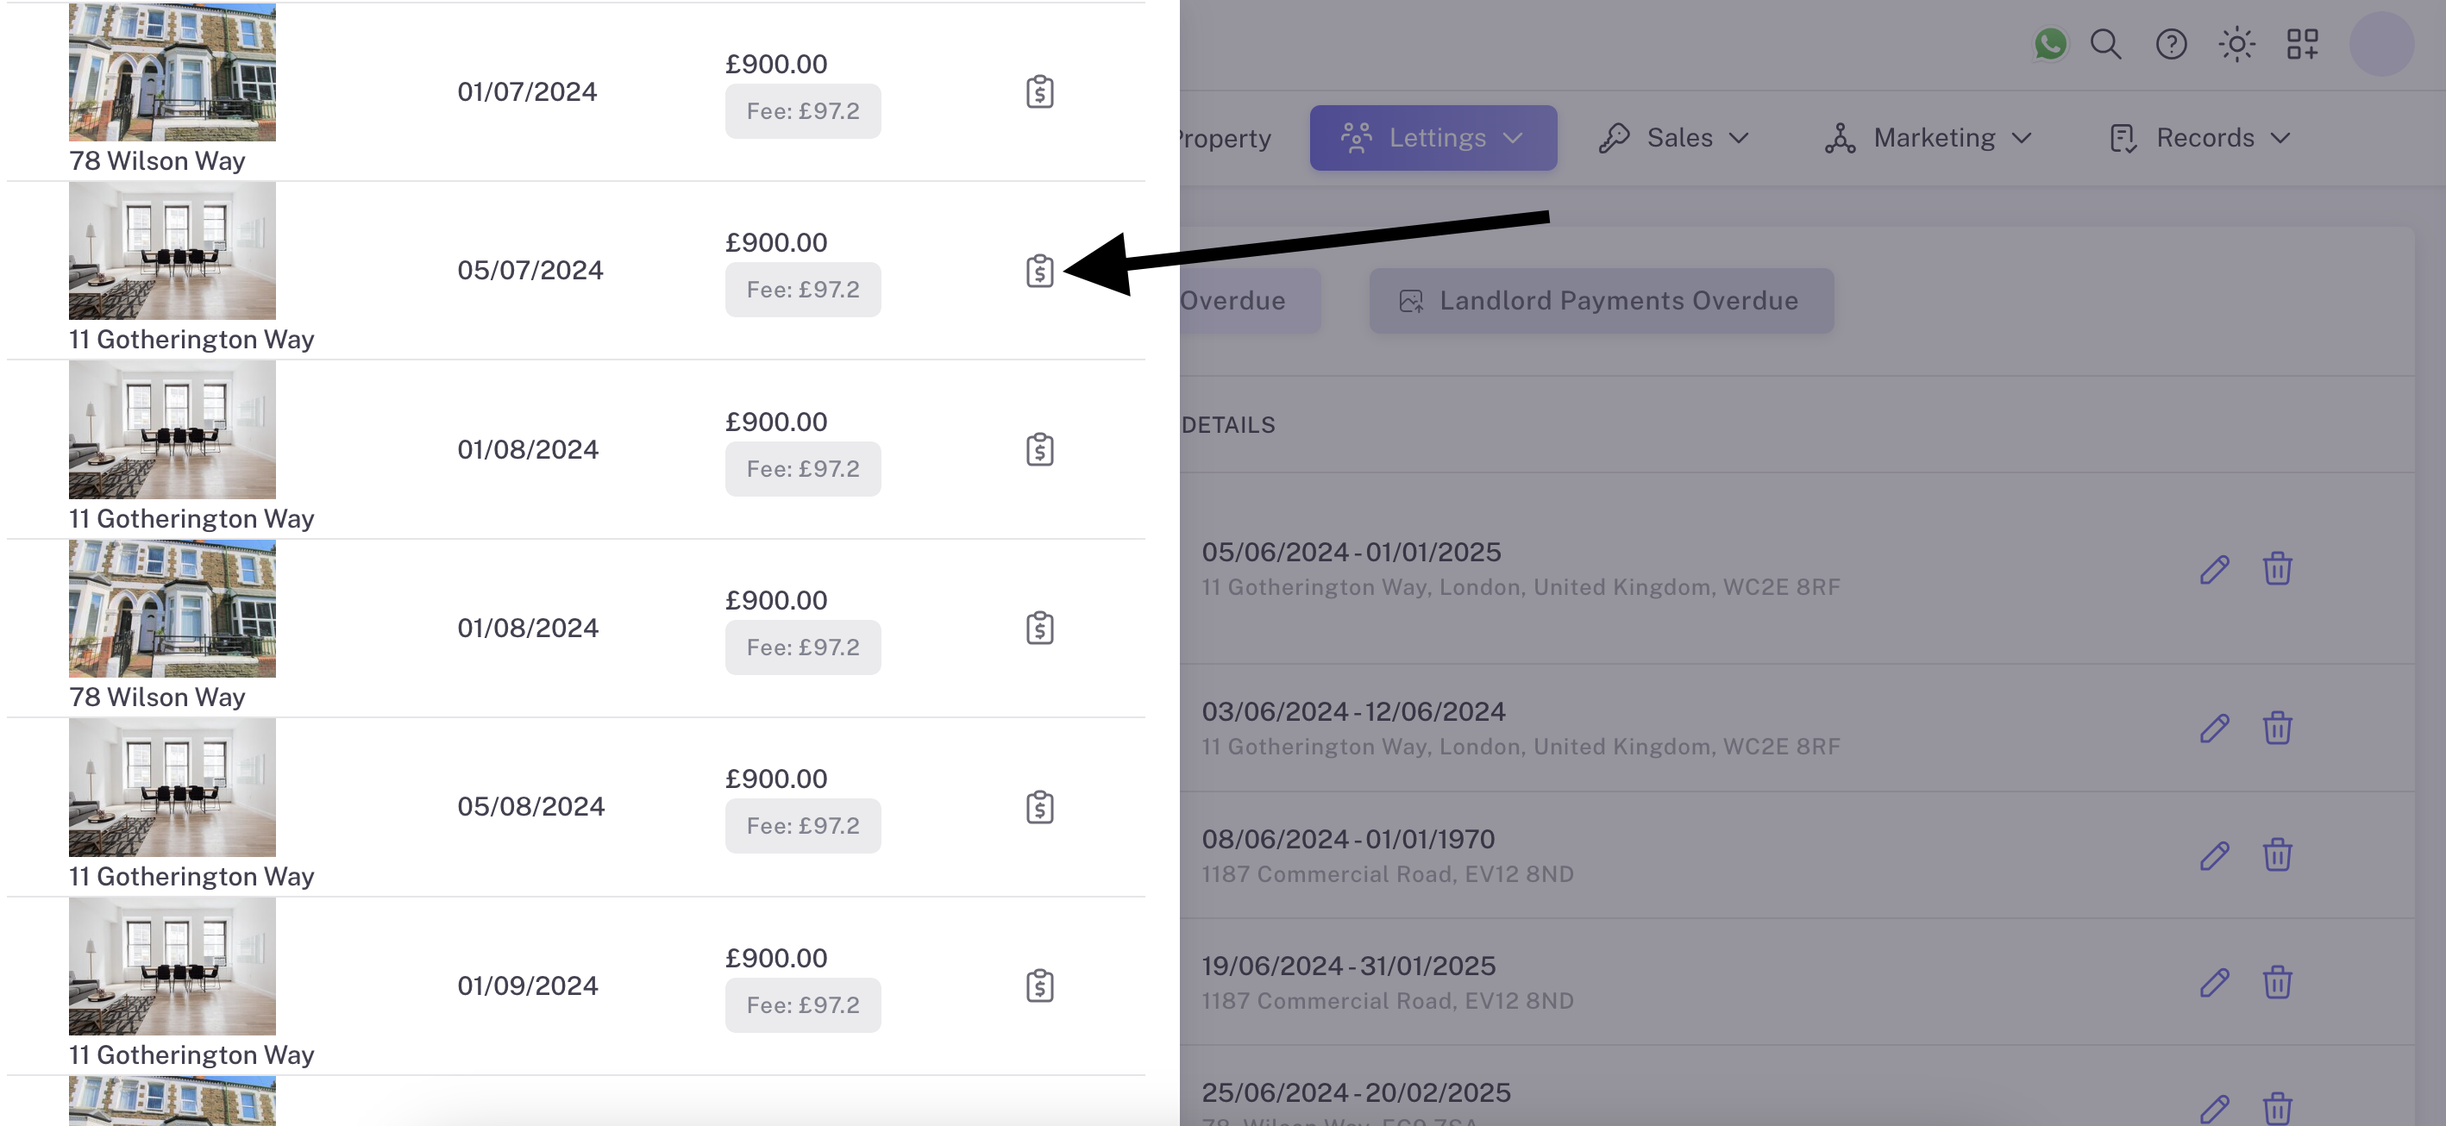Screen dimensions: 2446x1126
Task: Open the add widgets grid icon
Action: [2302, 44]
